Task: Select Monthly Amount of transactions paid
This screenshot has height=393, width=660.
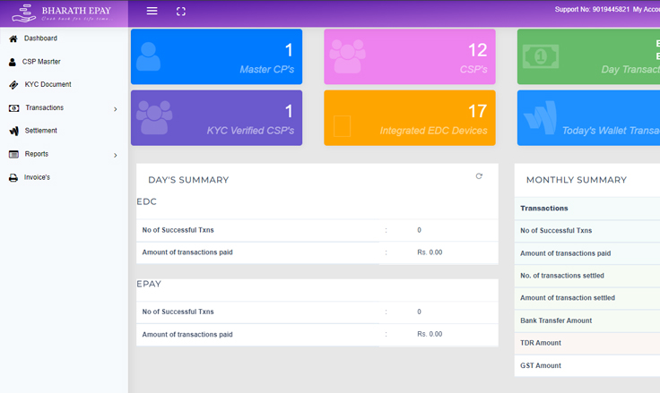Action: click(x=587, y=253)
